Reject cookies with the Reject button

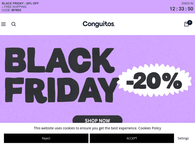pos(46,138)
